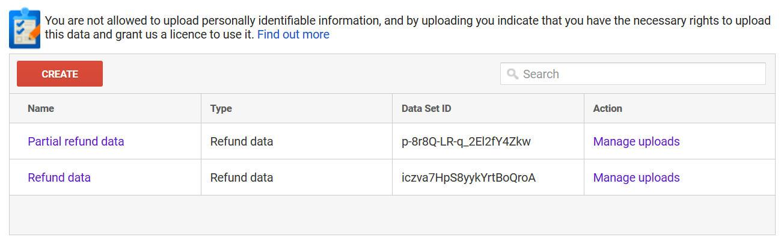
Task: Click the clipboard checklist icon
Action: (x=25, y=28)
